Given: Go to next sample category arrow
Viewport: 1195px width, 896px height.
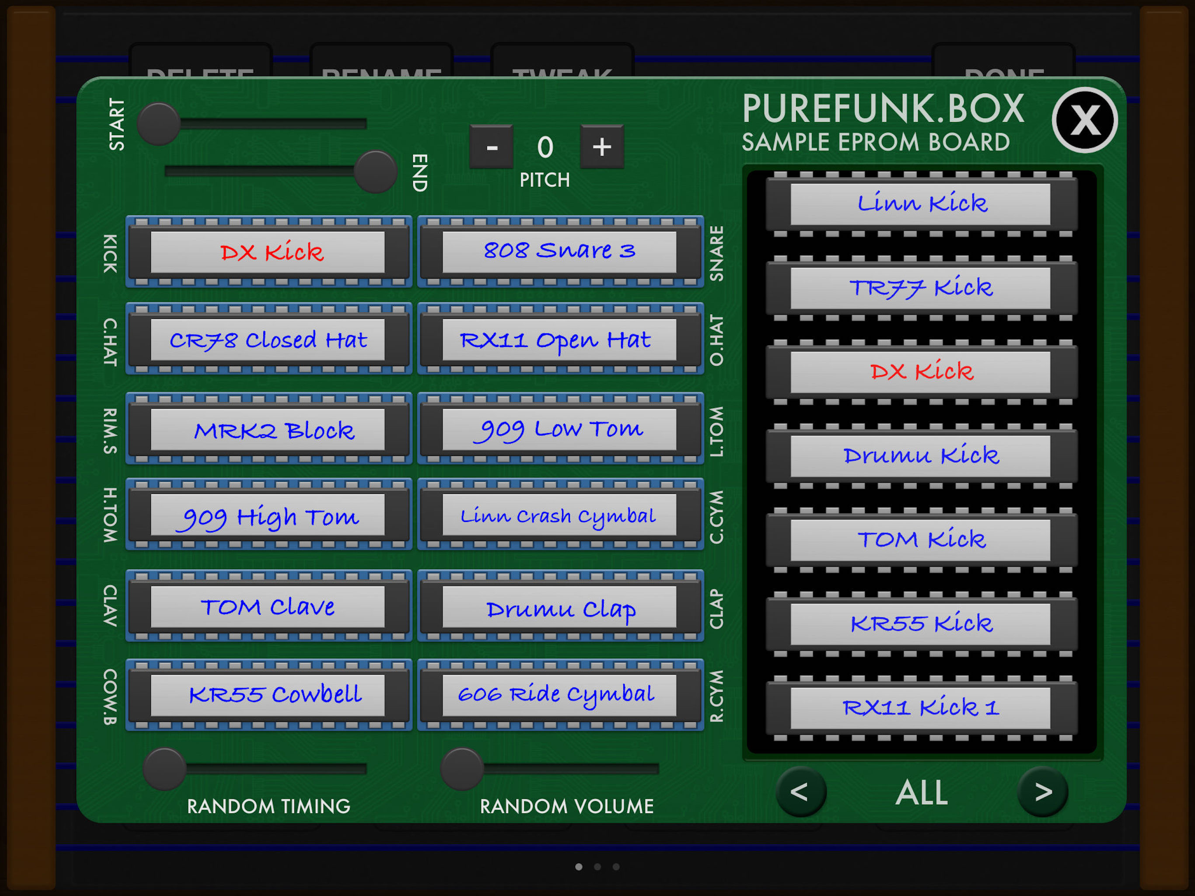Looking at the screenshot, I should coord(1043,792).
